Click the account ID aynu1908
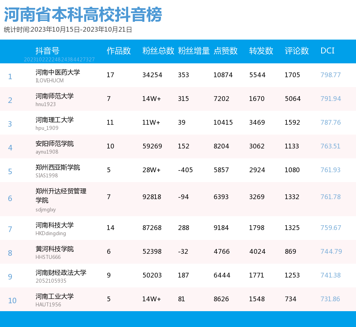Viewport: 356px width, 327px height. tap(47, 152)
